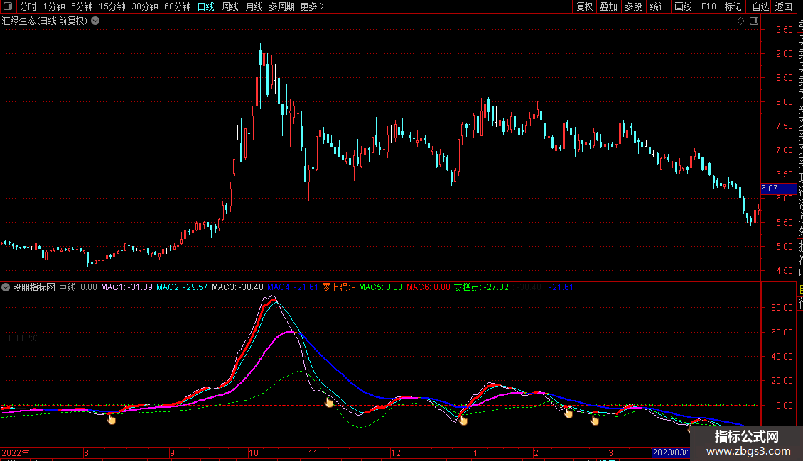Select the 60分钟 period tab
Image resolution: width=803 pixels, height=461 pixels.
(x=177, y=6)
